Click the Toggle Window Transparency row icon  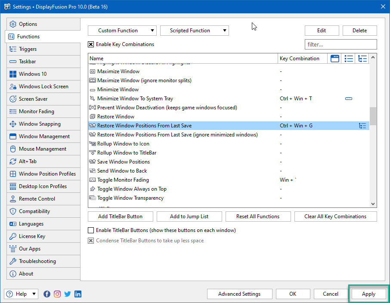coord(92,198)
